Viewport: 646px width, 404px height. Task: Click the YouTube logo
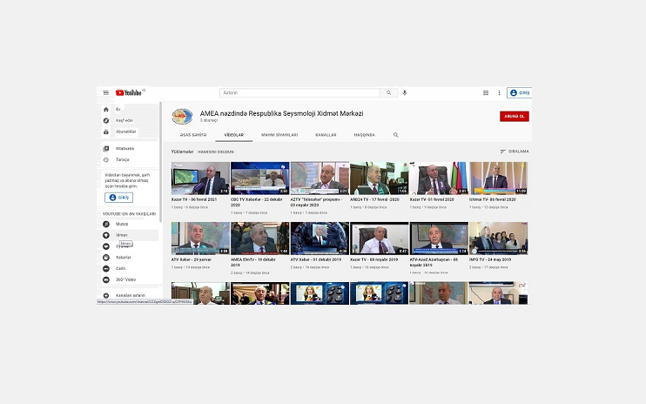click(129, 92)
